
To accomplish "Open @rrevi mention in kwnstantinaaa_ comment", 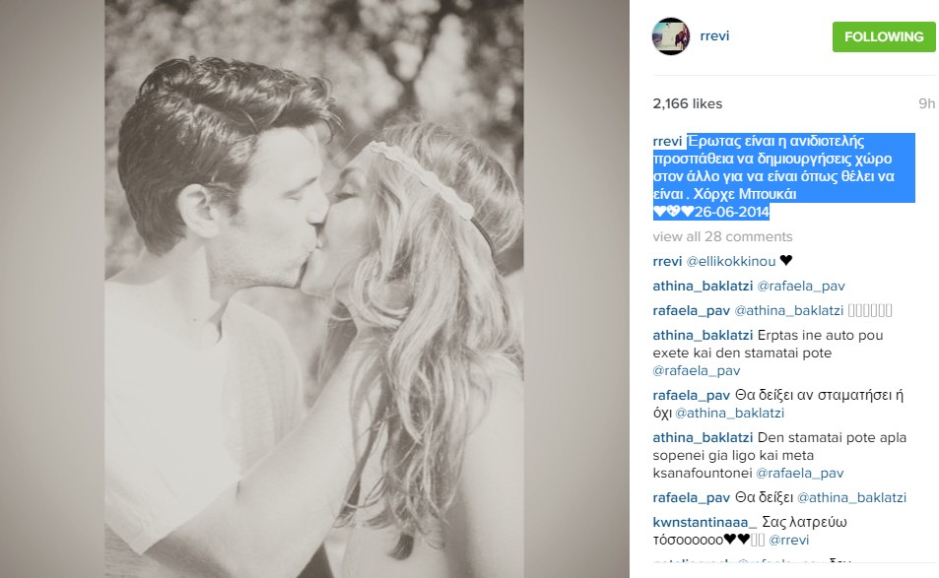I will click(x=788, y=540).
